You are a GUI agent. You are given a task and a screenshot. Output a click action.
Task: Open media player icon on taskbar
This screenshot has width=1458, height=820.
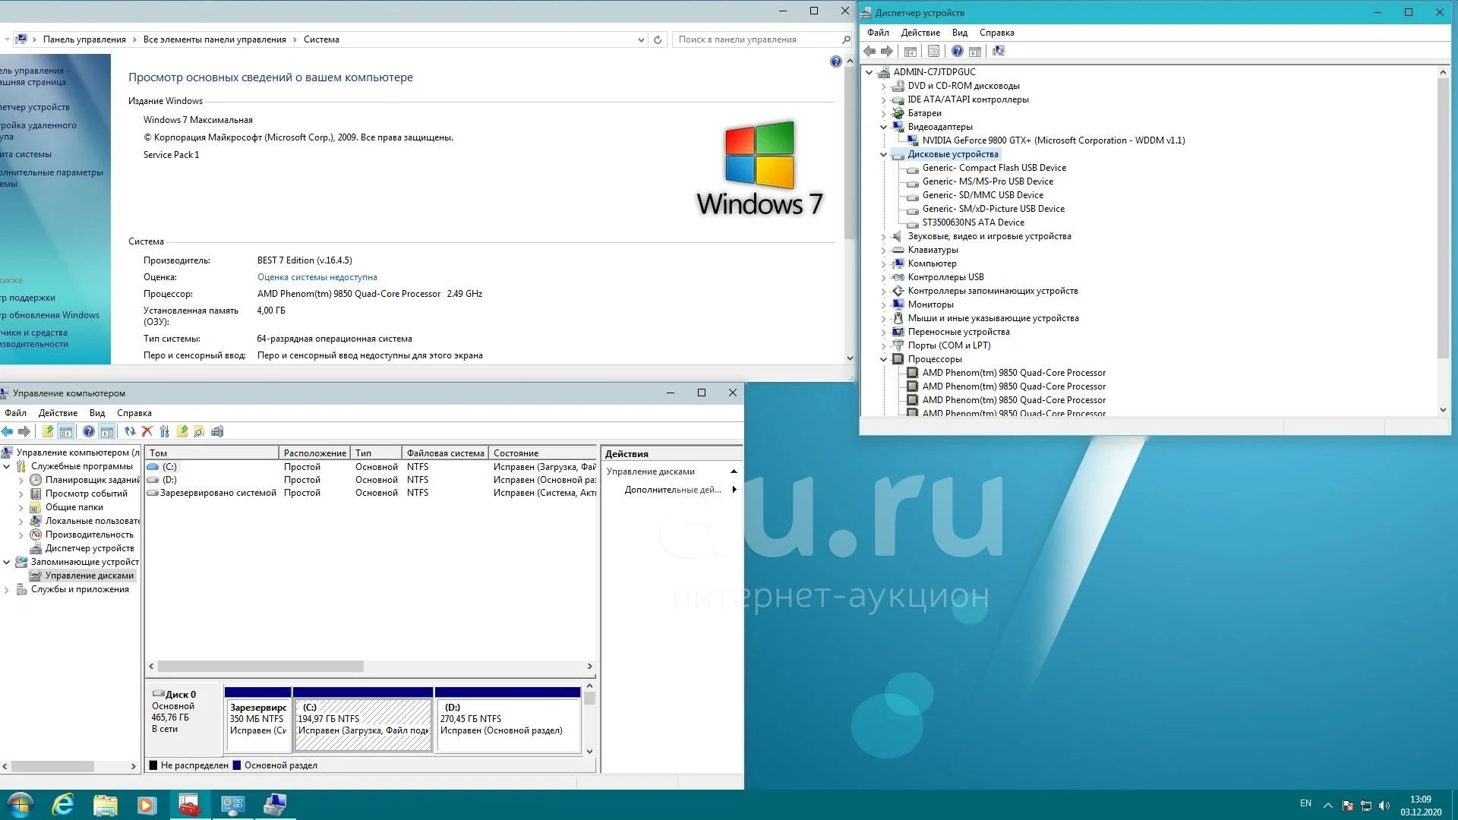[147, 805]
